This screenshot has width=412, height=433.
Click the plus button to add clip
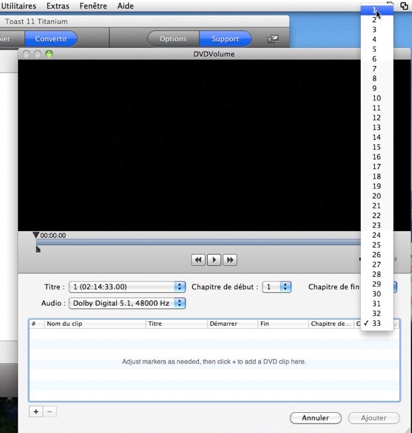36,411
